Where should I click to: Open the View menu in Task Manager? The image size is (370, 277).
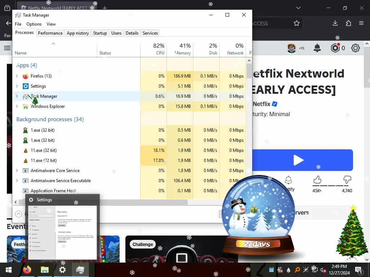51,24
